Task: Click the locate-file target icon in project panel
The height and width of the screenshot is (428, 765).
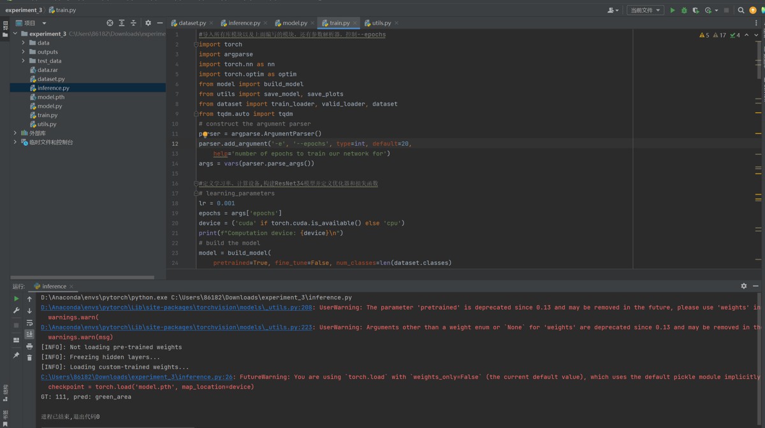Action: pos(110,23)
